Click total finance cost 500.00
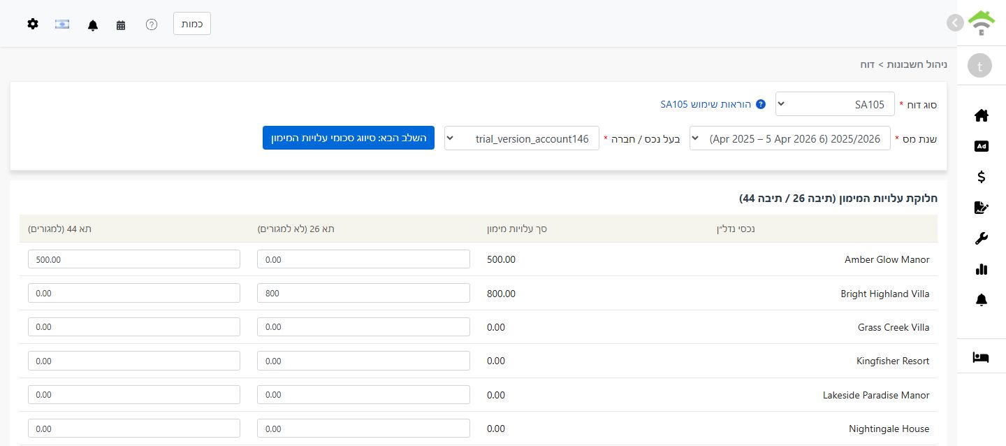The width and height of the screenshot is (1006, 446). [502, 259]
